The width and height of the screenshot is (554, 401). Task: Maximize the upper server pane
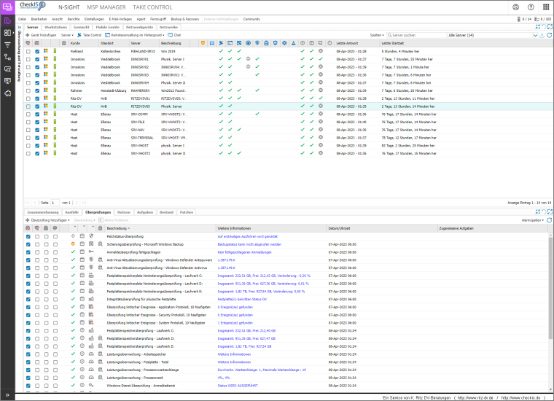[x=550, y=27]
